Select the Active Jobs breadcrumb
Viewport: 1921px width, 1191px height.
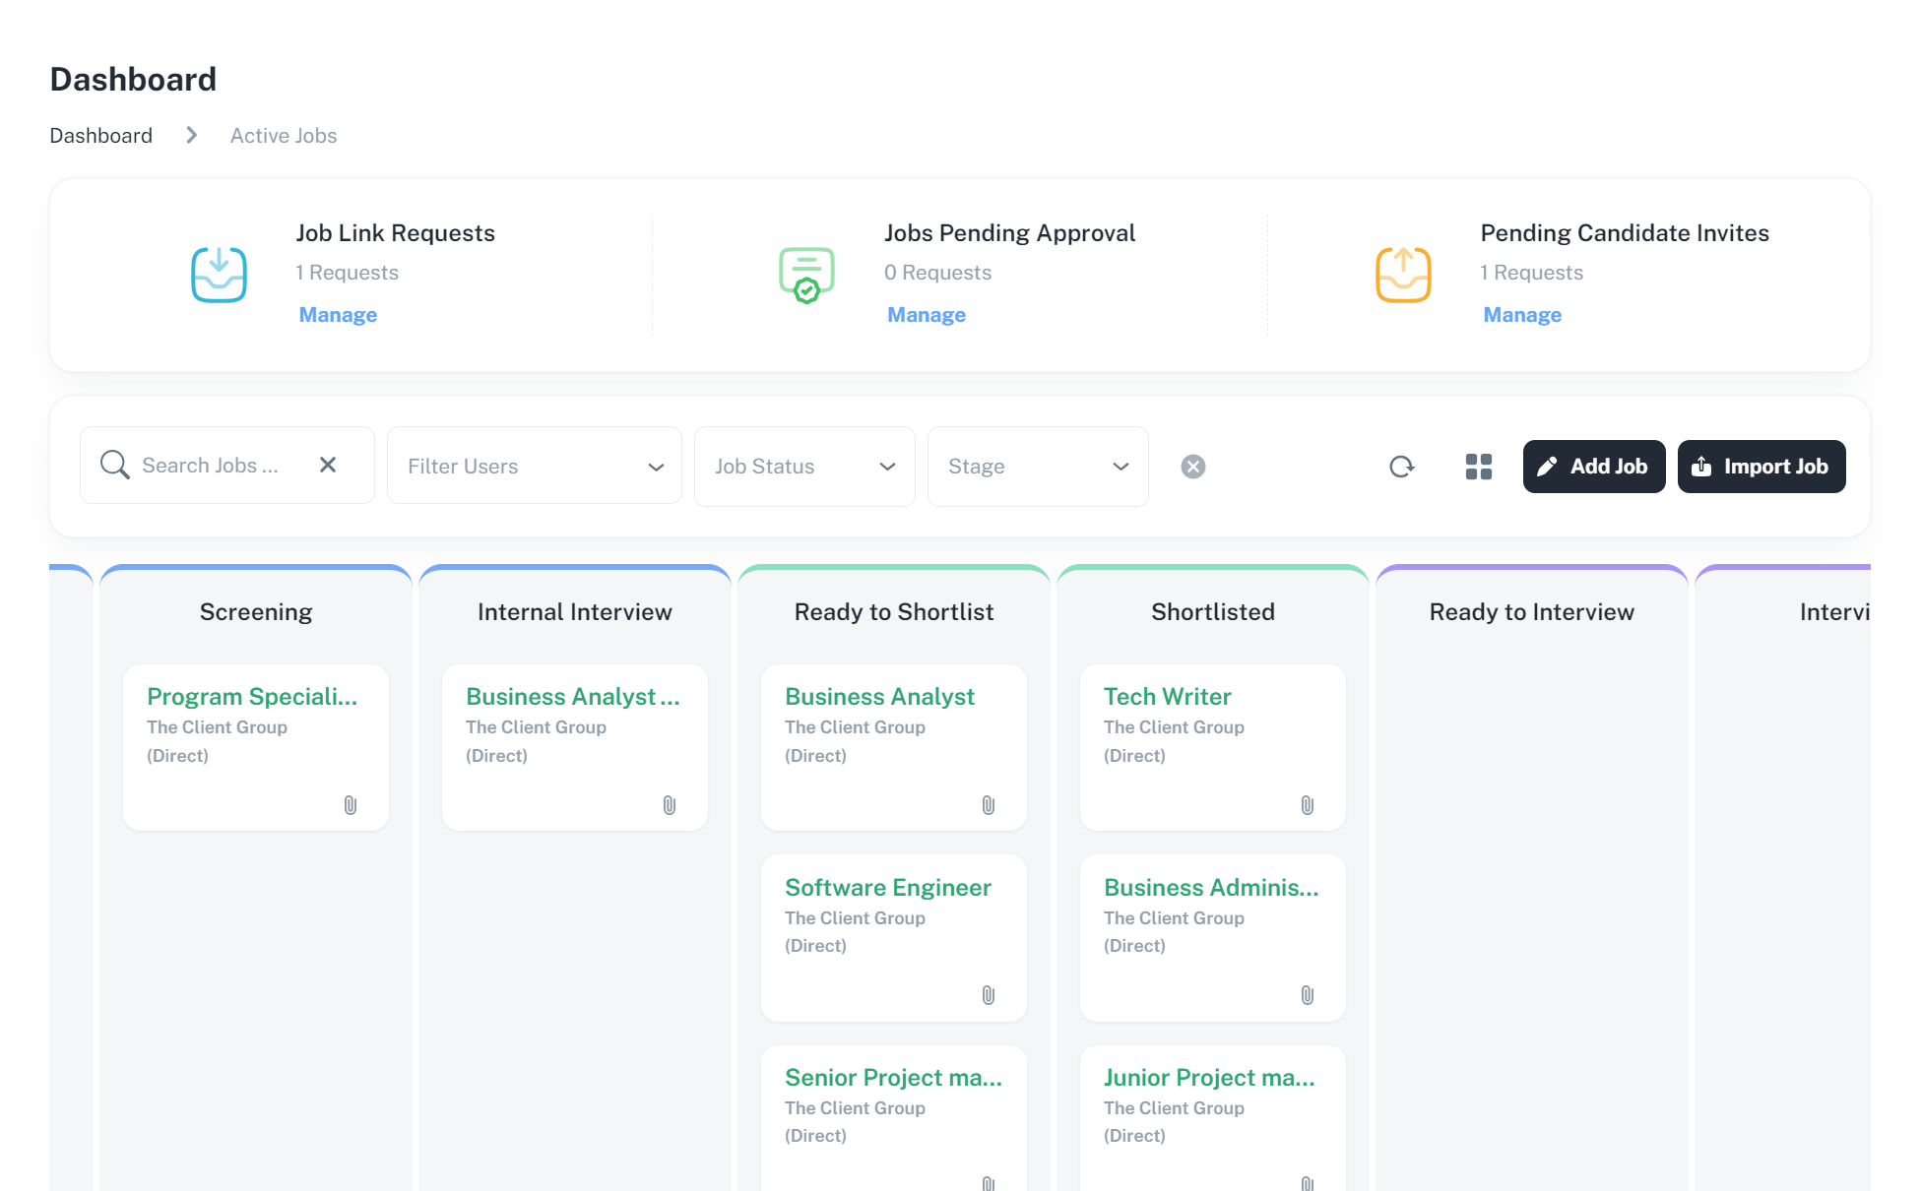(x=284, y=136)
